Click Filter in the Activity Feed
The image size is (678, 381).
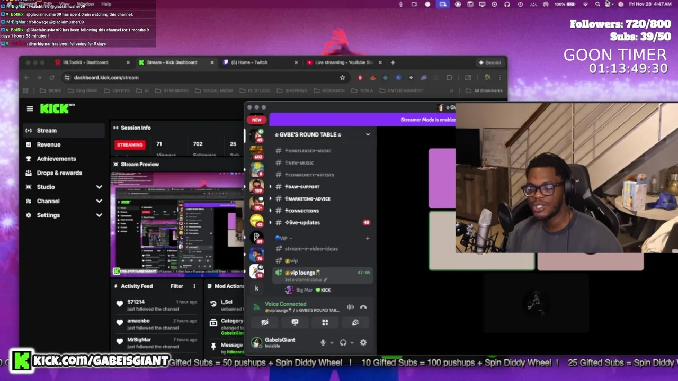click(176, 286)
